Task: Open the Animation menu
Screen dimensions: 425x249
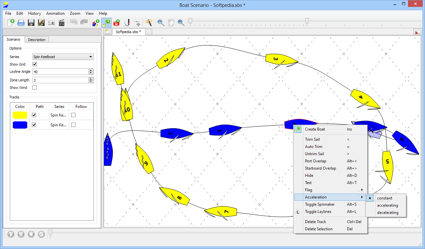Action: (55, 13)
